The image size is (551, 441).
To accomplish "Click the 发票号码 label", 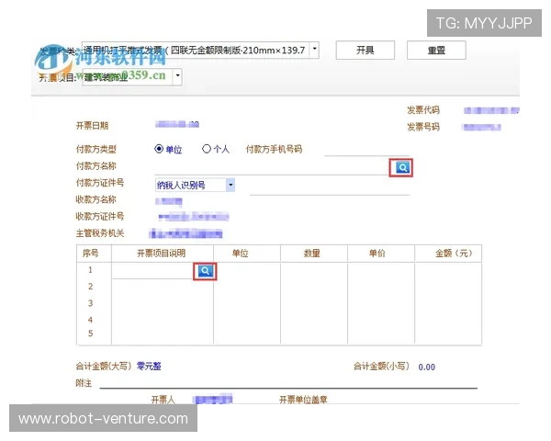I will 423,127.
